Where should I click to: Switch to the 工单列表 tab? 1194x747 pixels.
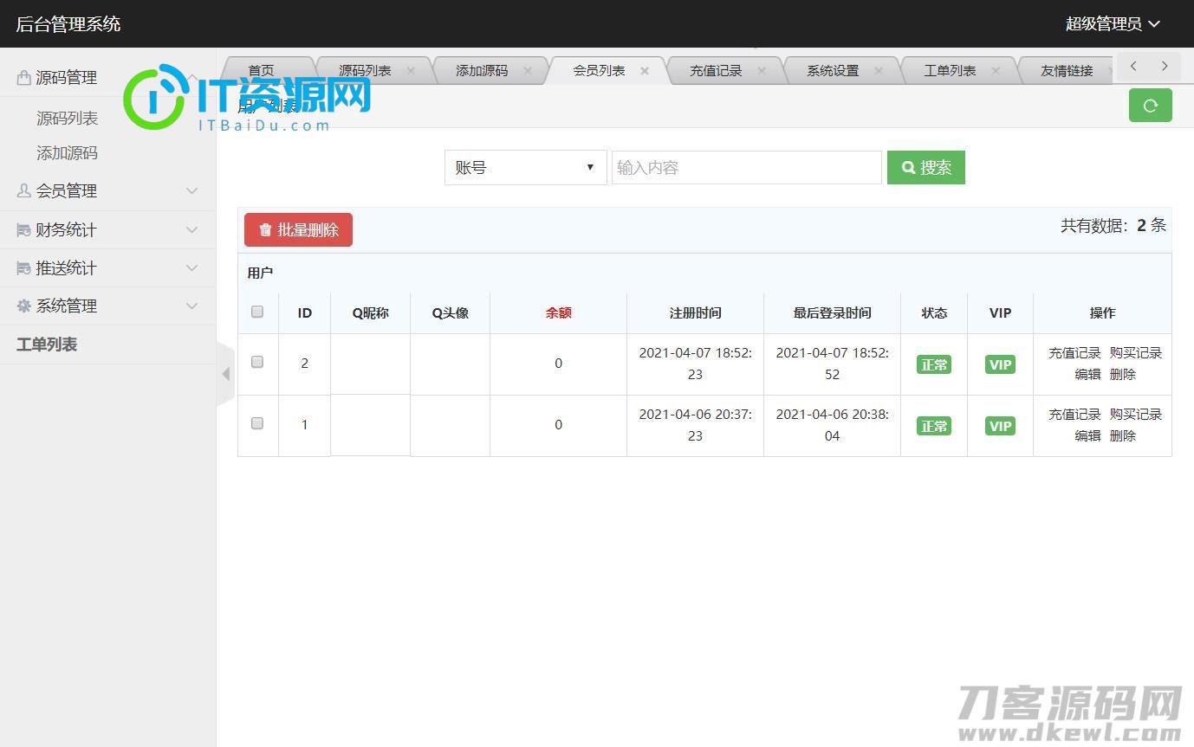point(950,71)
